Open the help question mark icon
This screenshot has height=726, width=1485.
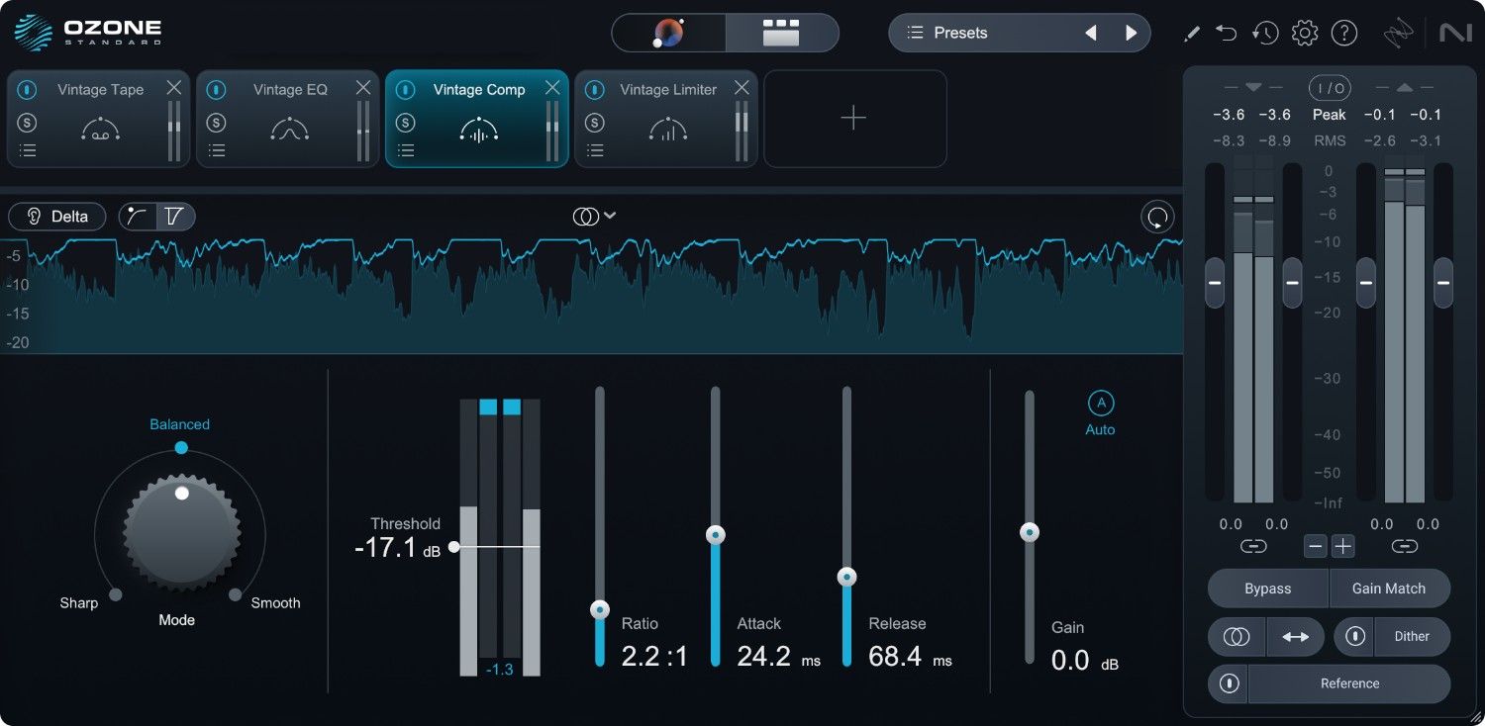(1343, 33)
